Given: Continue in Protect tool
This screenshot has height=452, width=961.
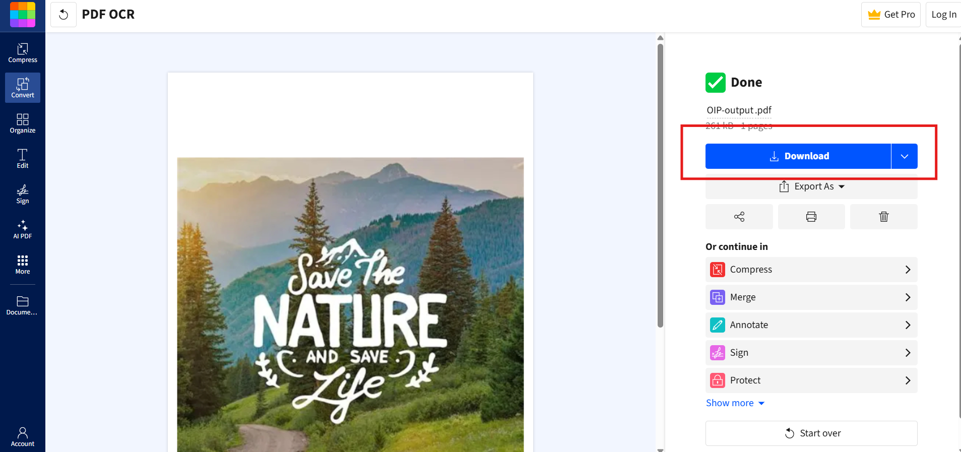Looking at the screenshot, I should (811, 380).
